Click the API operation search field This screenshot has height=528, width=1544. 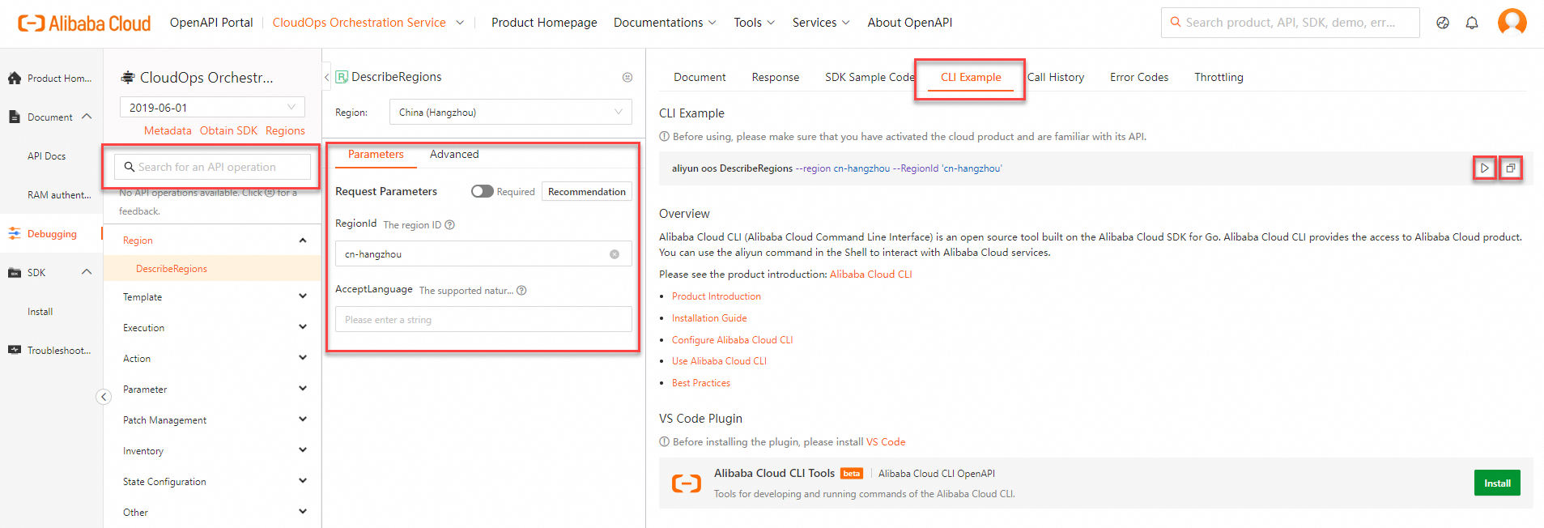pyautogui.click(x=214, y=167)
